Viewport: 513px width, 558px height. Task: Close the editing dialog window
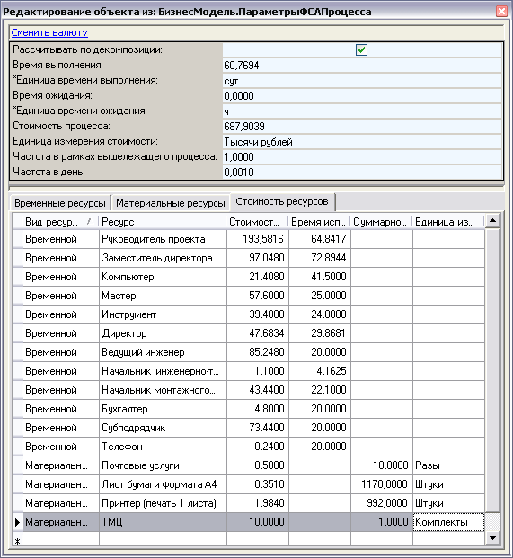click(501, 12)
